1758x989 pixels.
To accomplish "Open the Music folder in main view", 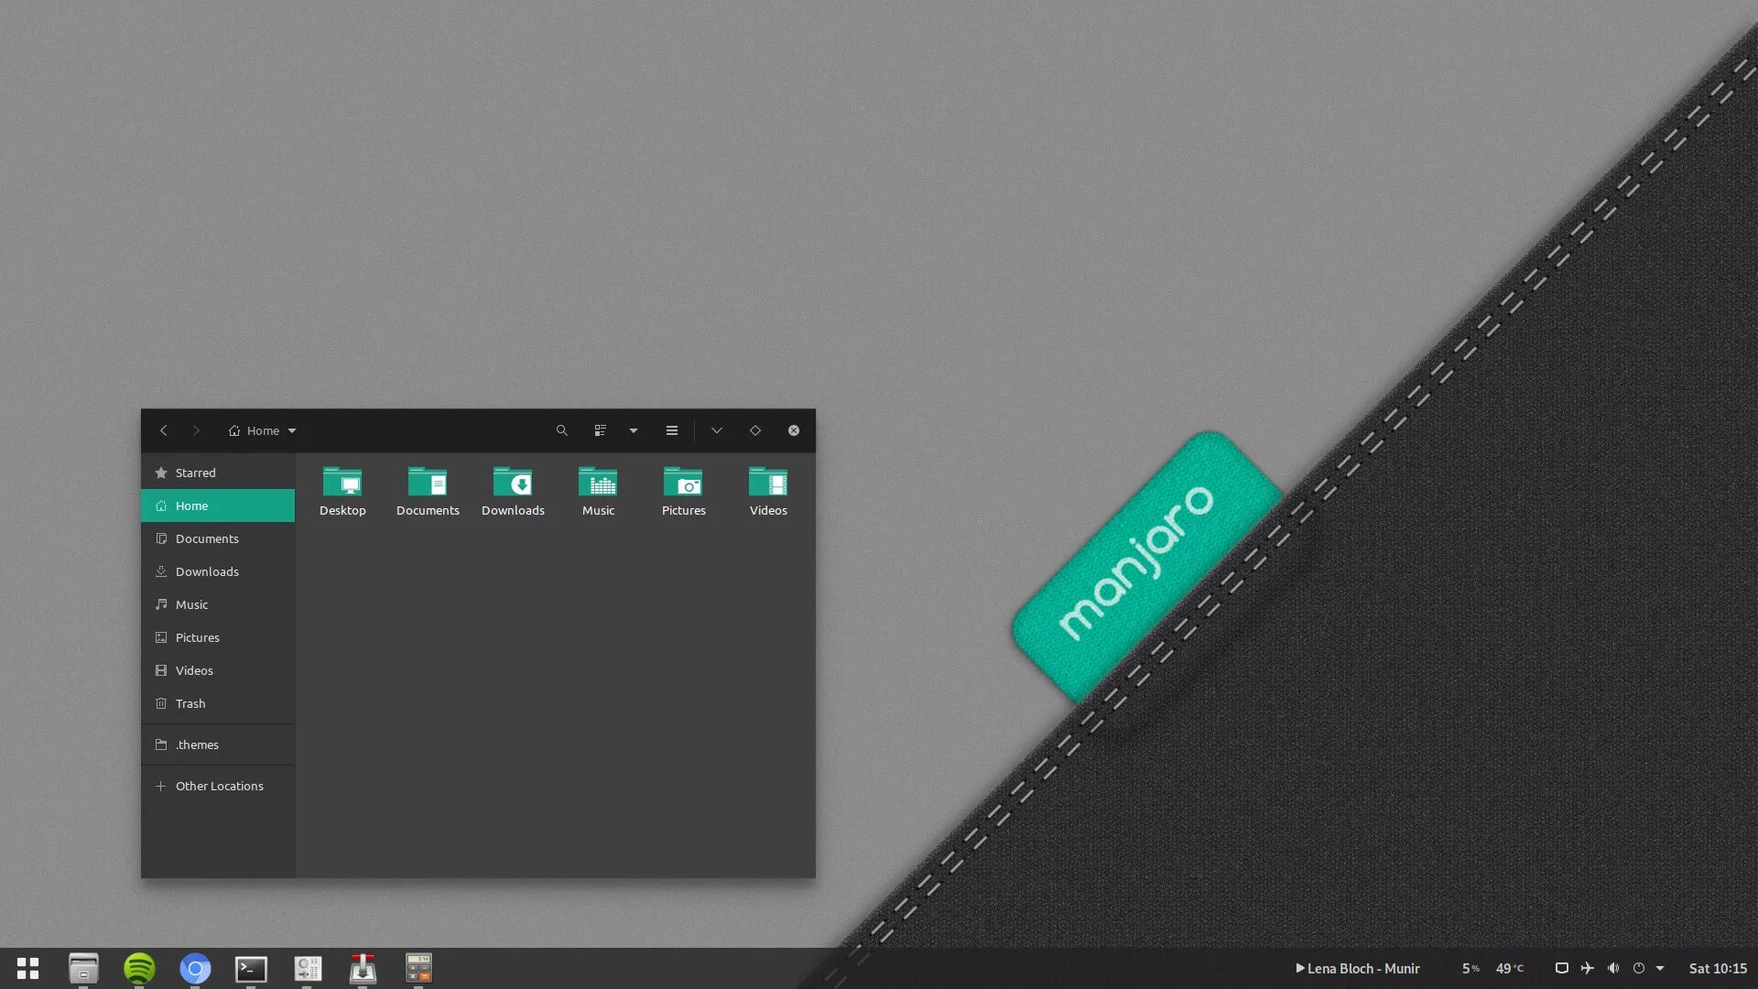I will pyautogui.click(x=598, y=483).
